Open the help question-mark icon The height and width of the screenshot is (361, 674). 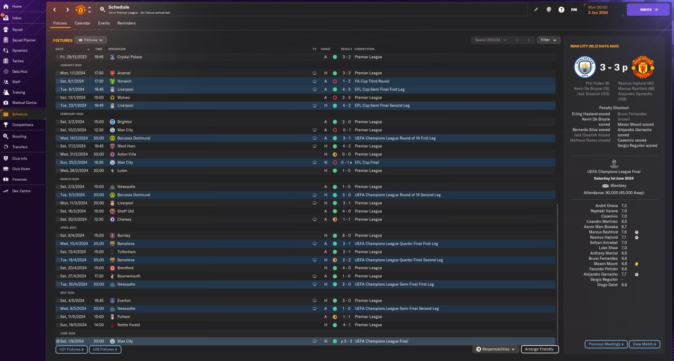click(561, 9)
